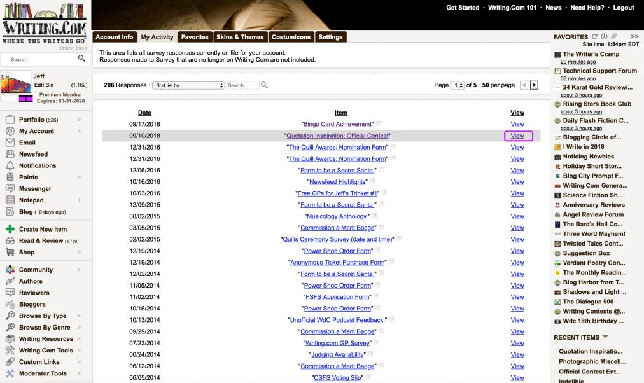The image size is (644, 383).
Task: Open Notifications with the bell icon
Action: tap(10, 165)
